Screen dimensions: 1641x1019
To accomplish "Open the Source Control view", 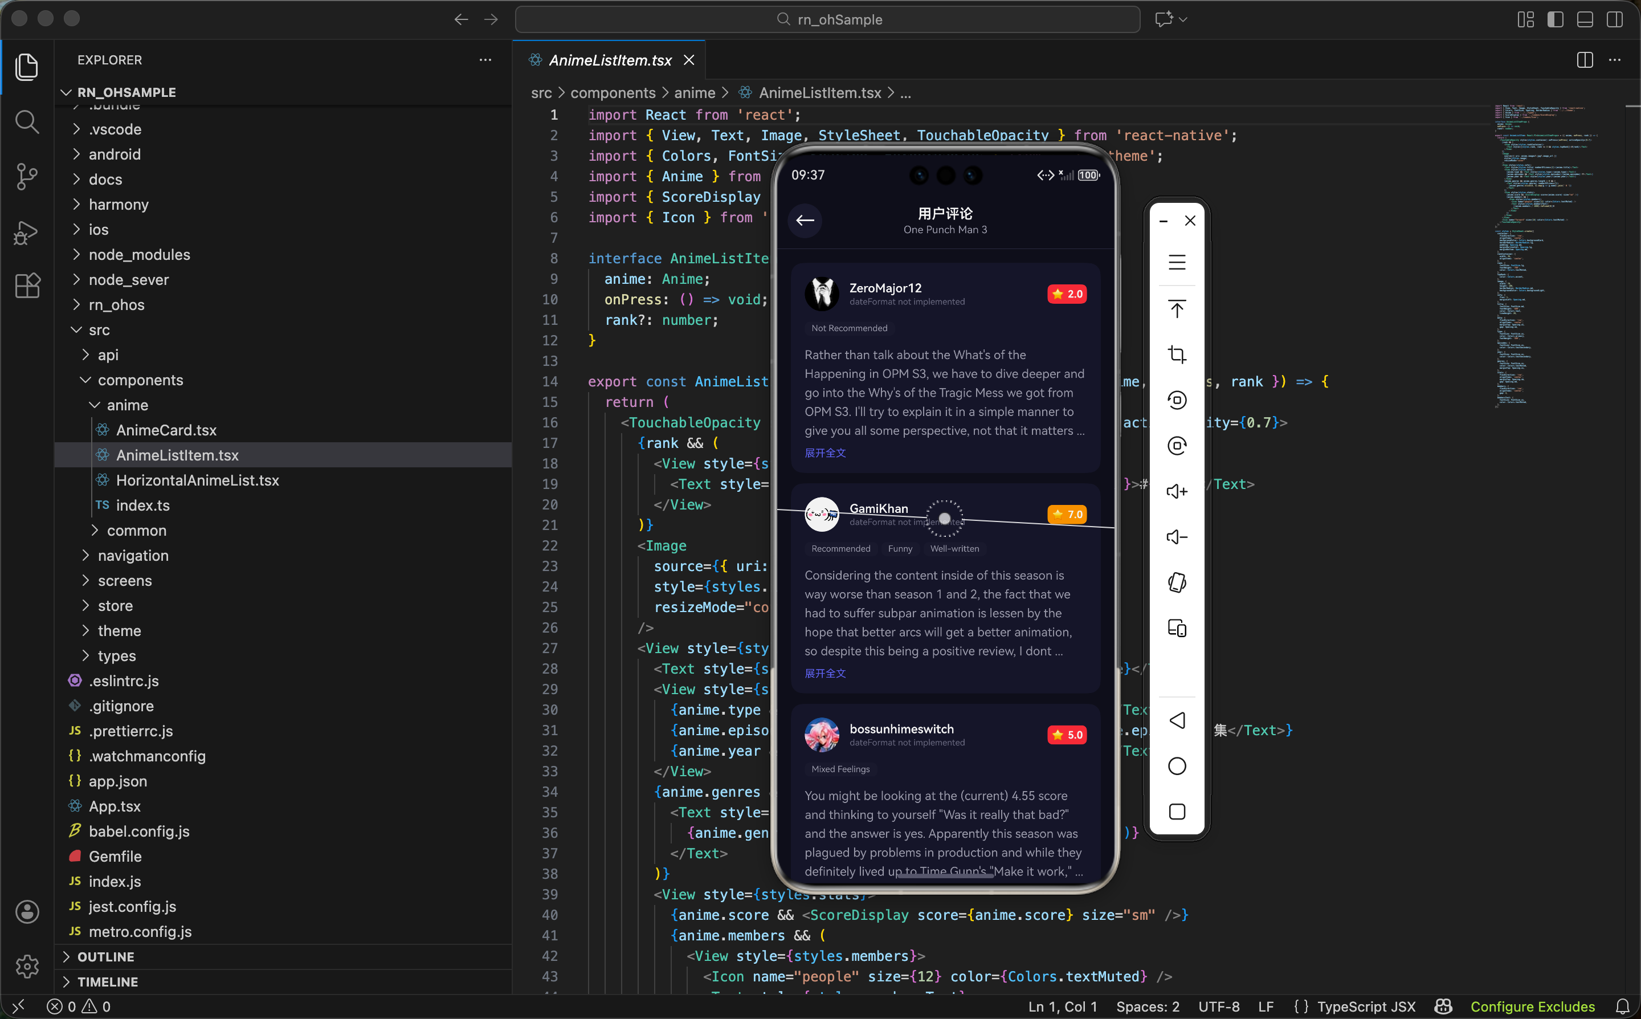I will [x=27, y=177].
